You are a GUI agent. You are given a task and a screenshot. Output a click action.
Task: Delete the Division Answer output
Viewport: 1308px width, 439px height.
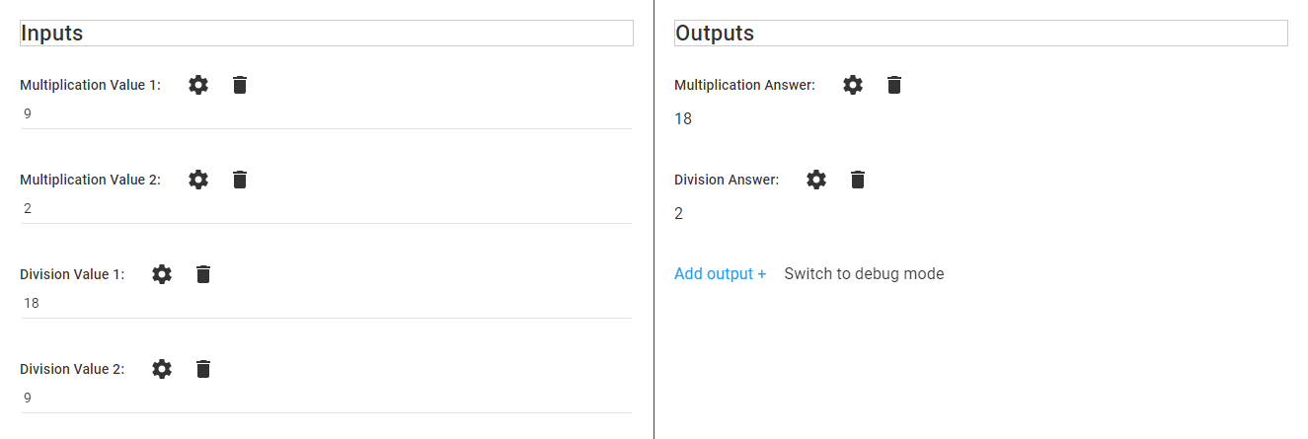pos(858,180)
